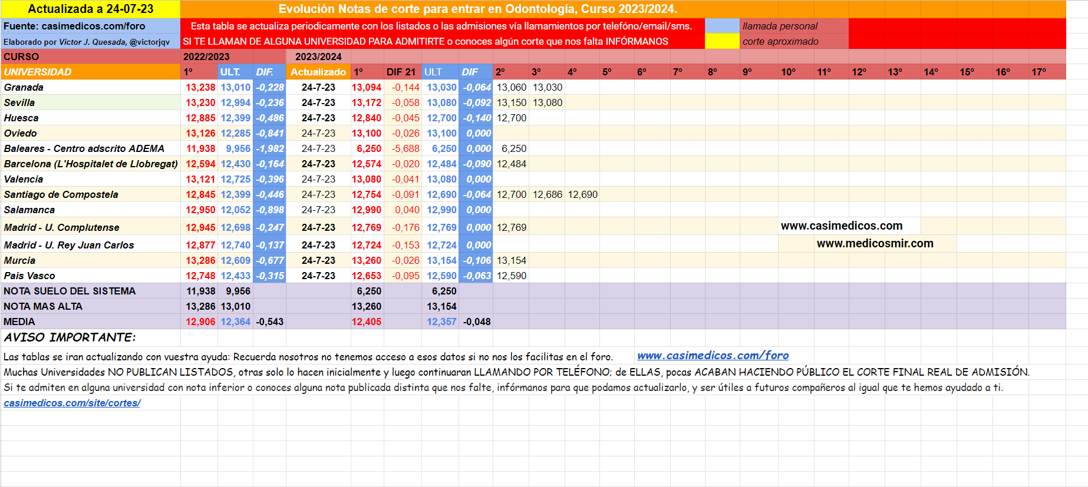Select the 'Fuente: casimedicos.com/foro' cell
This screenshot has width=1088, height=487.
click(x=91, y=26)
